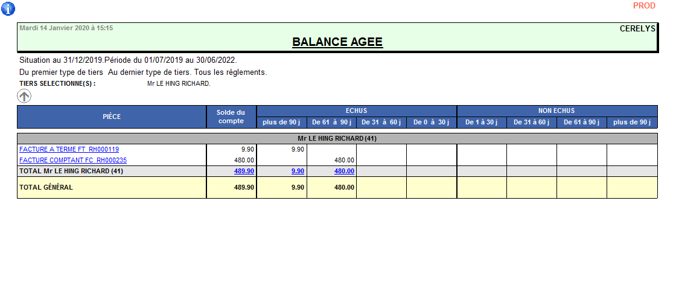Click the underlined 480.00 total link

tap(344, 171)
